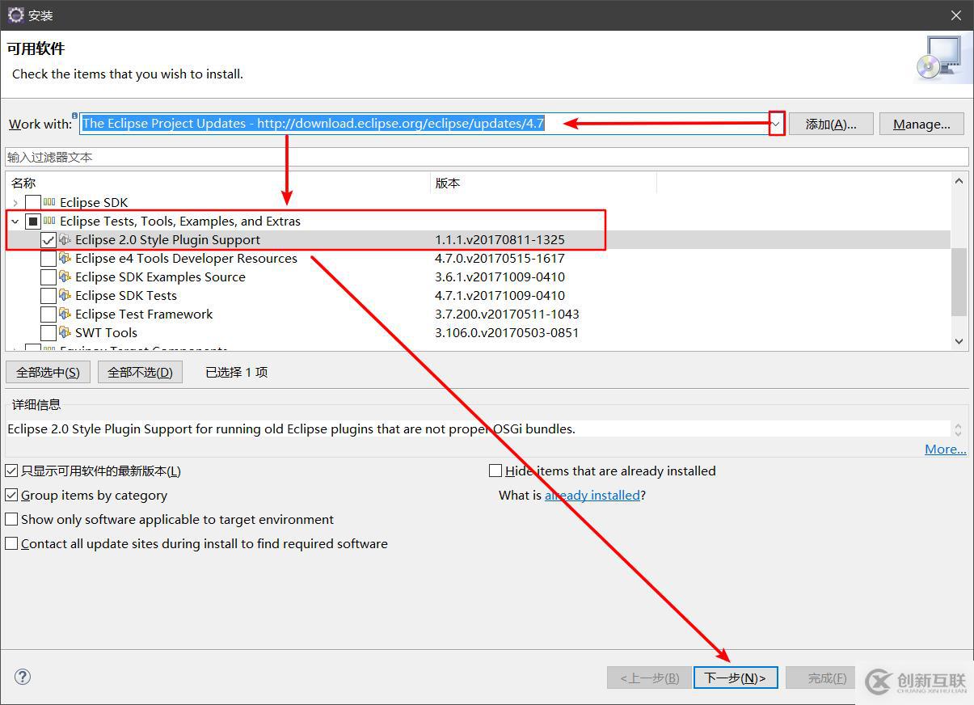Toggle show only latest versions checkbox
974x705 pixels.
[11, 471]
